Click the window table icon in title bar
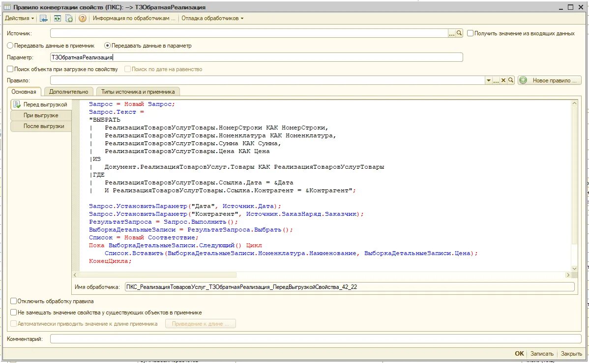Image resolution: width=589 pixels, height=363 pixels. (x=7, y=7)
